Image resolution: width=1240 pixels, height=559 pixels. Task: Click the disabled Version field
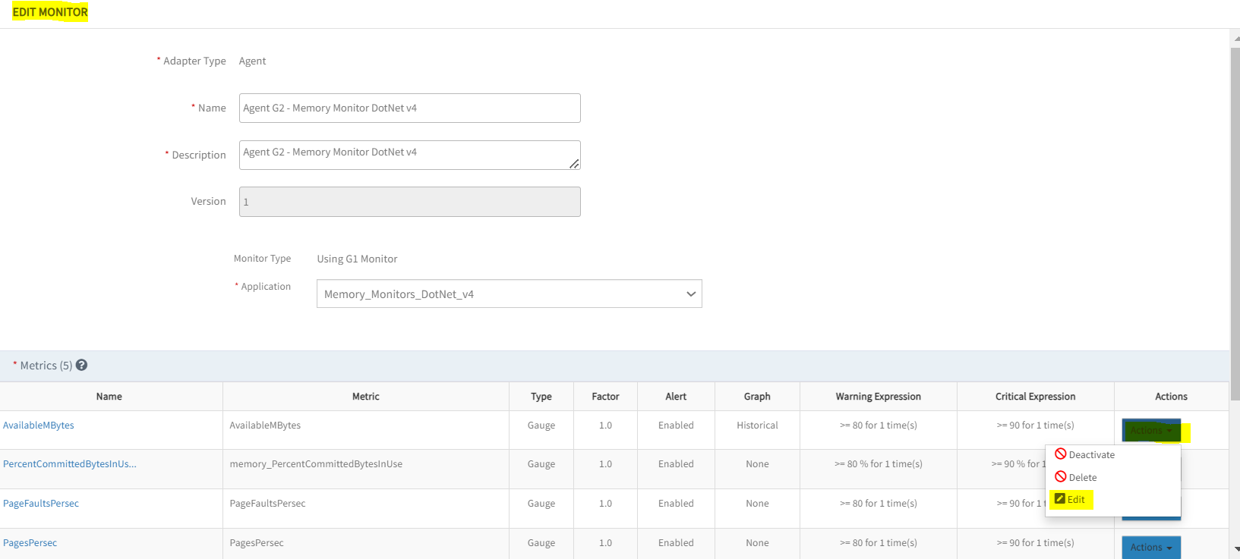[410, 202]
